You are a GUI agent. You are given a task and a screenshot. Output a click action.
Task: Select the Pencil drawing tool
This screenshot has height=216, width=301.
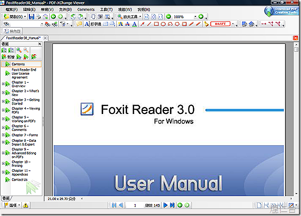coord(191,24)
